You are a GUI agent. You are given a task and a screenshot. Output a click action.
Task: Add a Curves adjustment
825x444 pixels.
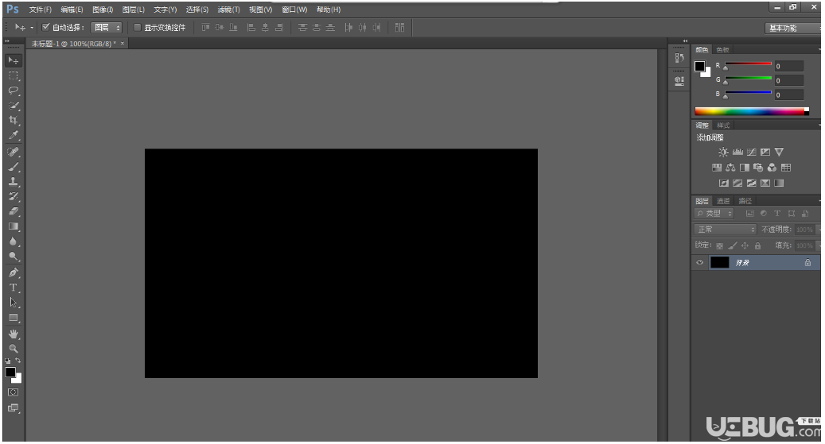click(751, 152)
